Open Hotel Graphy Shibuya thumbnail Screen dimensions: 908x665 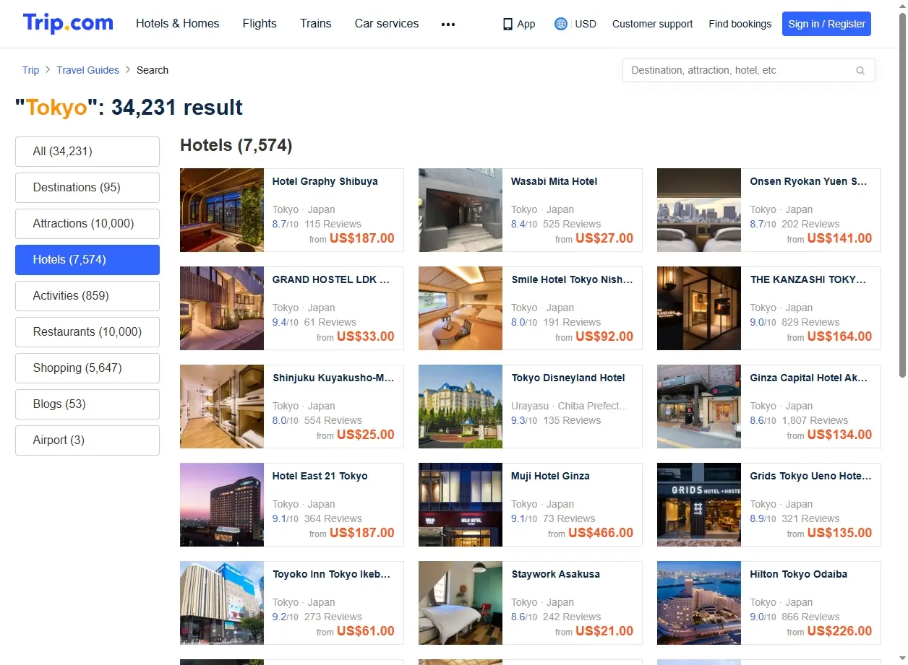[x=222, y=210]
